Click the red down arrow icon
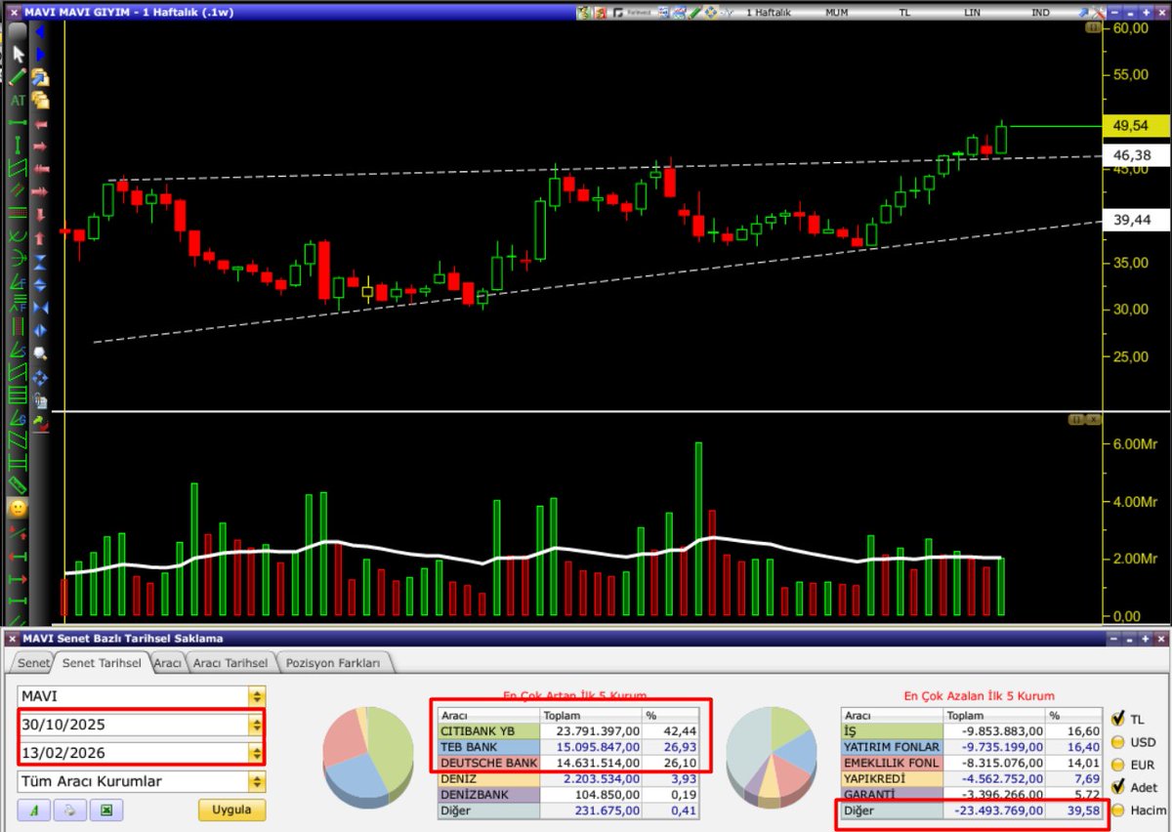Viewport: 1172px width, 832px height. click(40, 213)
